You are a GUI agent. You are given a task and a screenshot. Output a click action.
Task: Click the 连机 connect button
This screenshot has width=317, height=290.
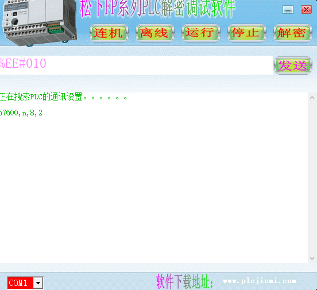(109, 33)
